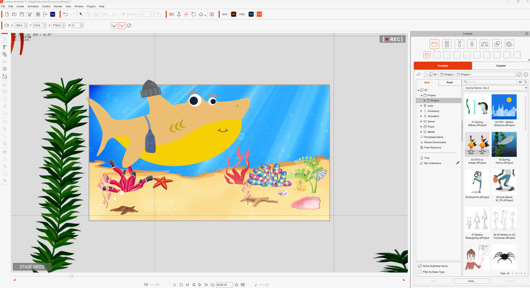Image resolution: width=530 pixels, height=288 pixels.
Task: Expand the Actor tree node
Action: click(x=421, y=106)
